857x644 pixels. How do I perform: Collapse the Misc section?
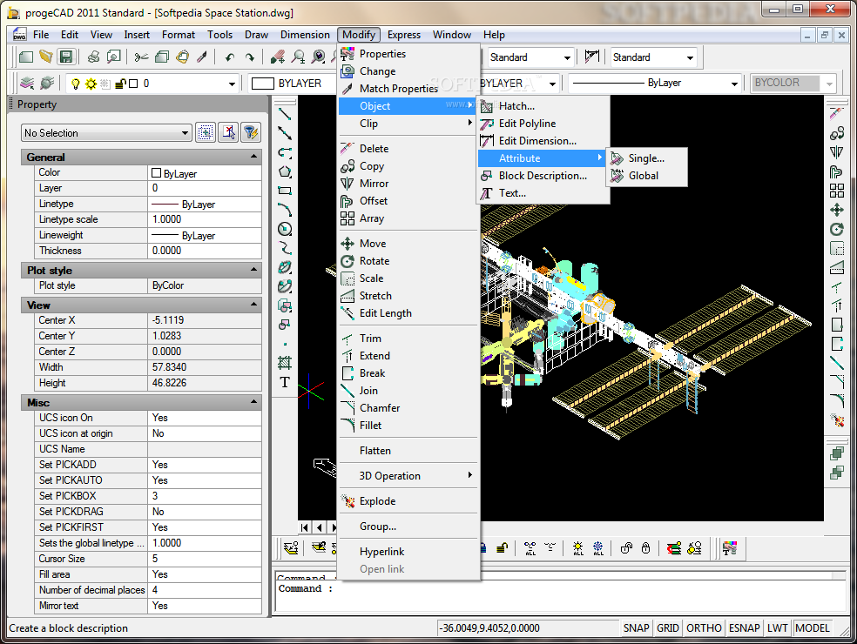[253, 402]
